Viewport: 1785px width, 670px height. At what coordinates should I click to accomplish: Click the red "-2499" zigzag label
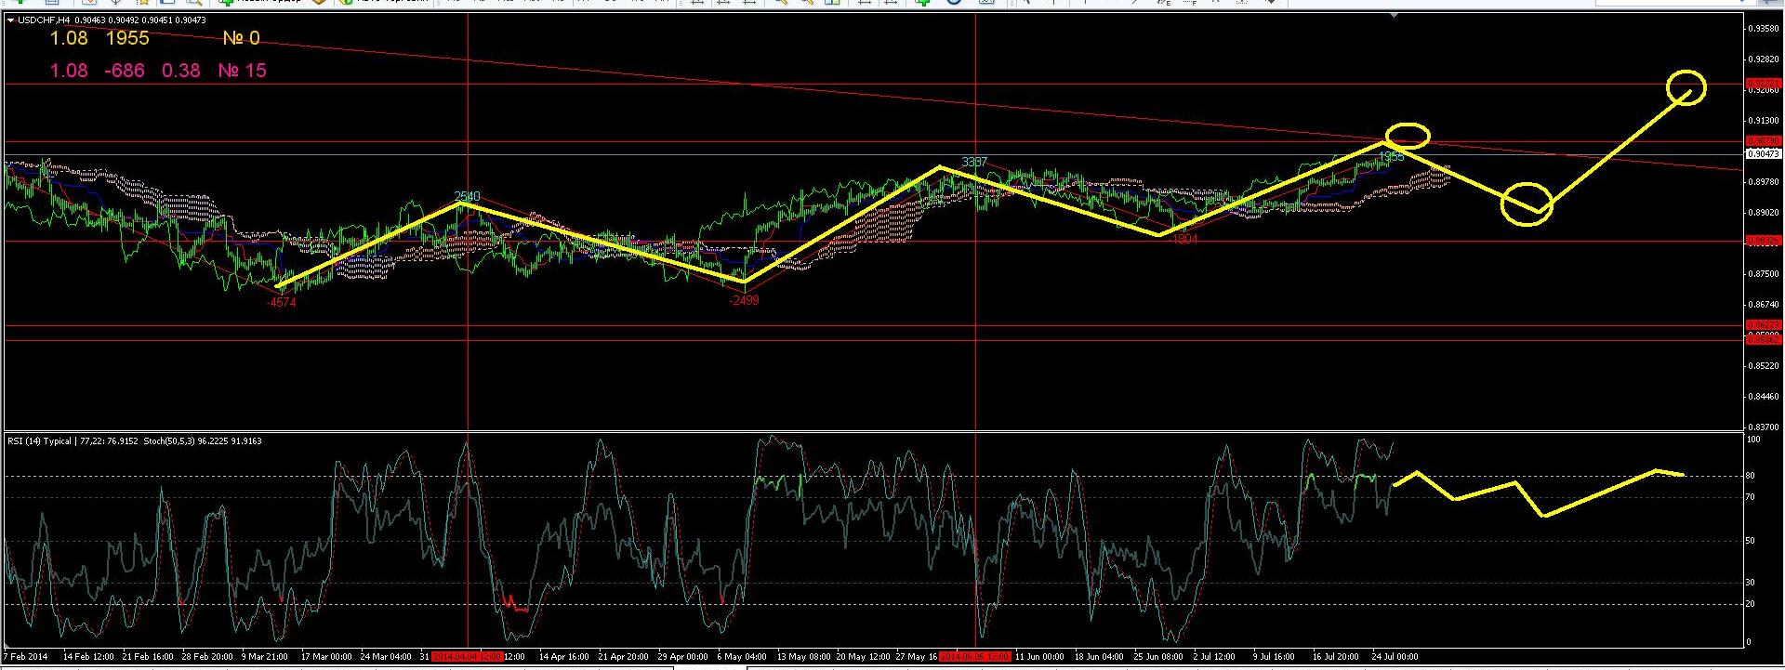pos(744,300)
